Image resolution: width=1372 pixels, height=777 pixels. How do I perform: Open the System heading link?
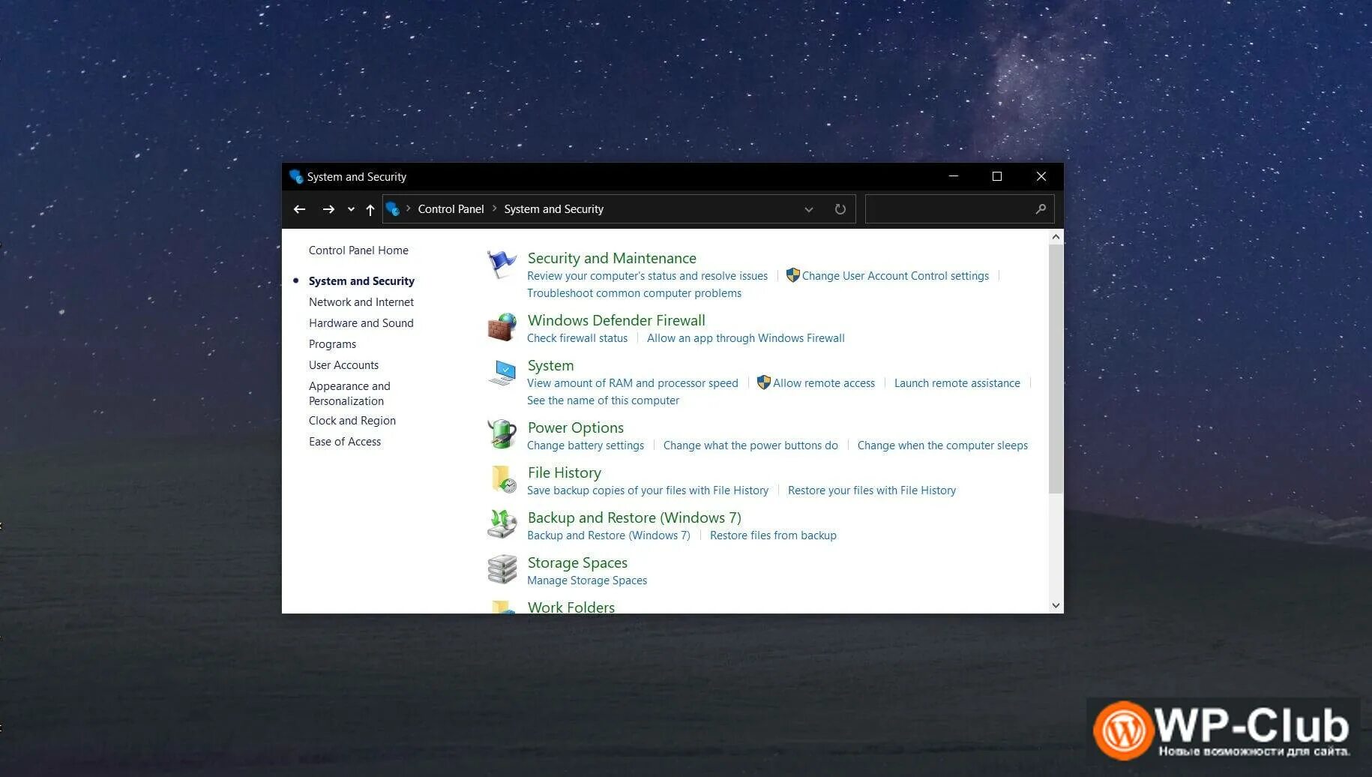pos(550,365)
